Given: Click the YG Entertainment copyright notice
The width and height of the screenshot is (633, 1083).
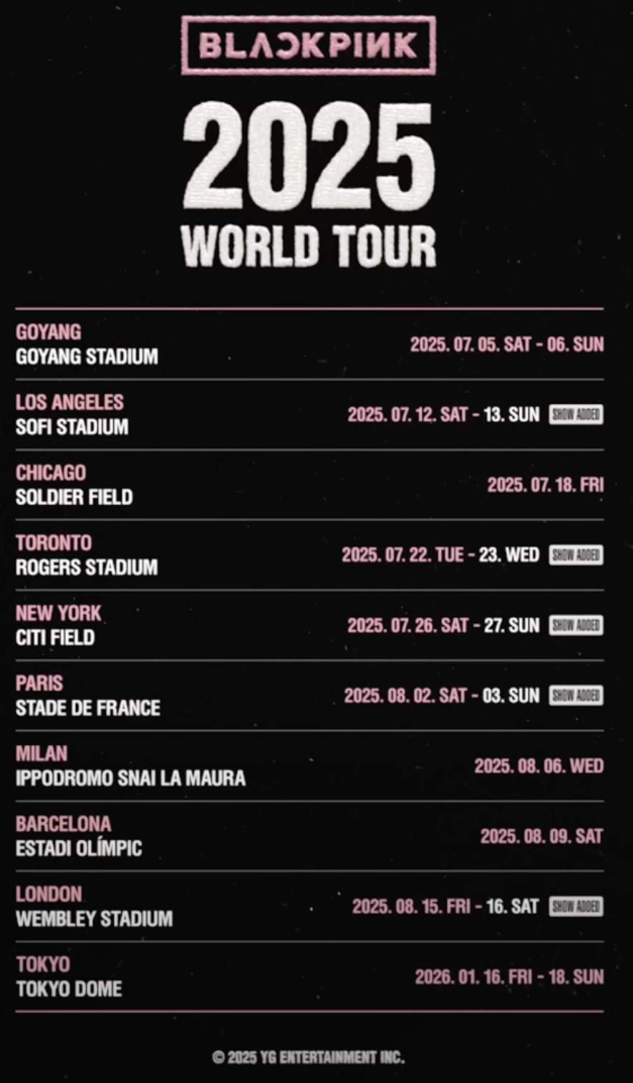Looking at the screenshot, I should point(309,1056).
